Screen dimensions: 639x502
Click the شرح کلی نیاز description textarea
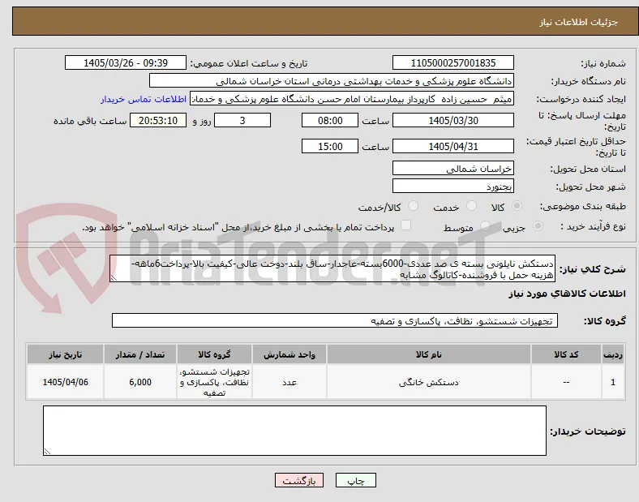tap(332, 269)
